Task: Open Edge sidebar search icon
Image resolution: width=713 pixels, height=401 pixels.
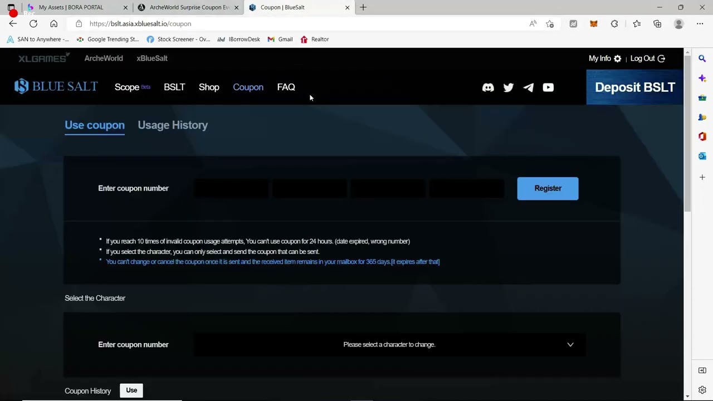Action: [702, 58]
